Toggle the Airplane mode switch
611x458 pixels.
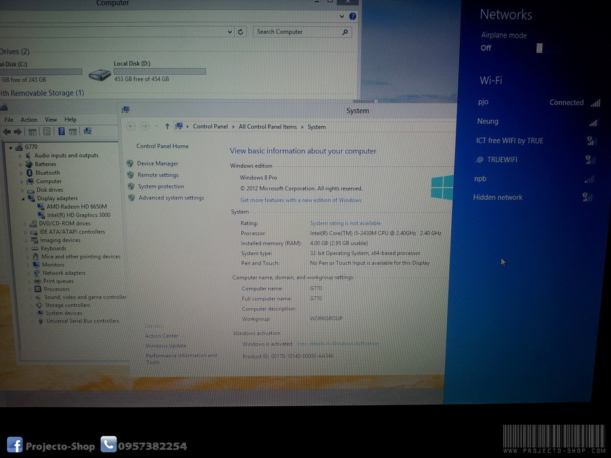540,48
